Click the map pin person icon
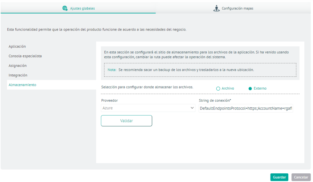This screenshot has width=313, height=182. click(216, 8)
